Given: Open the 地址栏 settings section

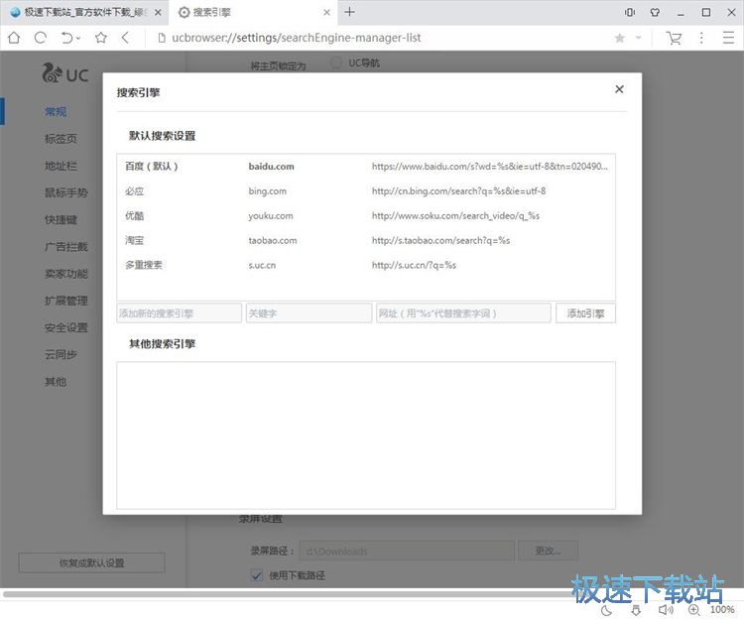Looking at the screenshot, I should click(61, 166).
